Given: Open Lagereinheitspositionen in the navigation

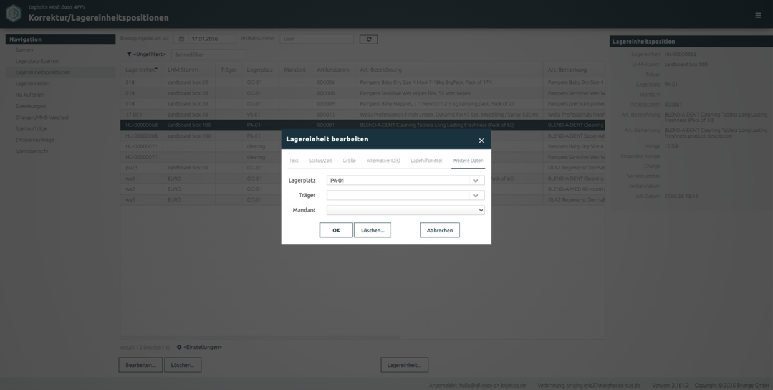Looking at the screenshot, I should point(42,72).
